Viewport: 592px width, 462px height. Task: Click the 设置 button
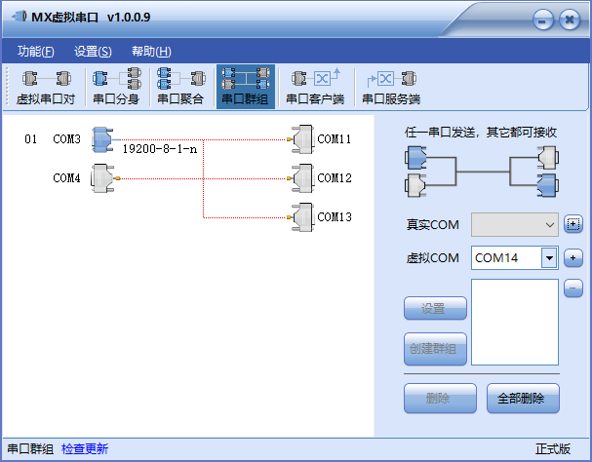tap(435, 308)
